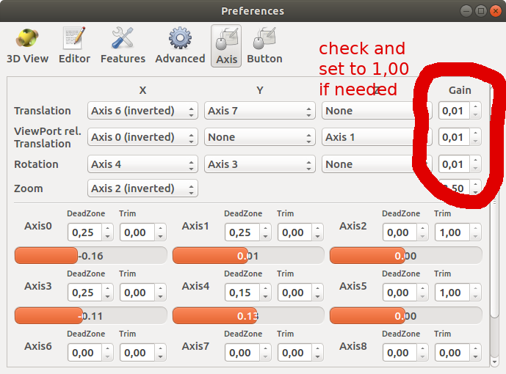Expand Translation Y dropdown showing Axis 7
This screenshot has height=374, width=506.
(x=259, y=111)
